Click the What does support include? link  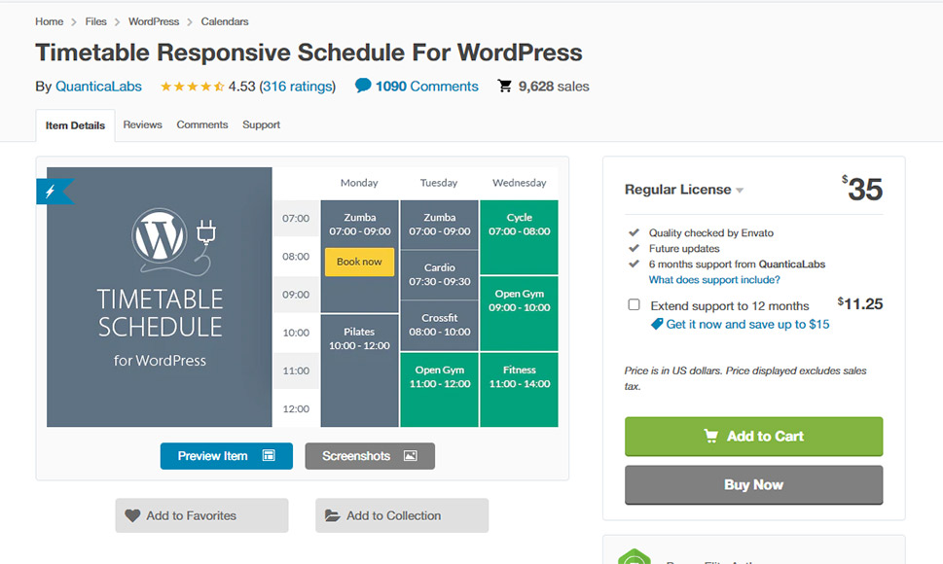click(714, 280)
